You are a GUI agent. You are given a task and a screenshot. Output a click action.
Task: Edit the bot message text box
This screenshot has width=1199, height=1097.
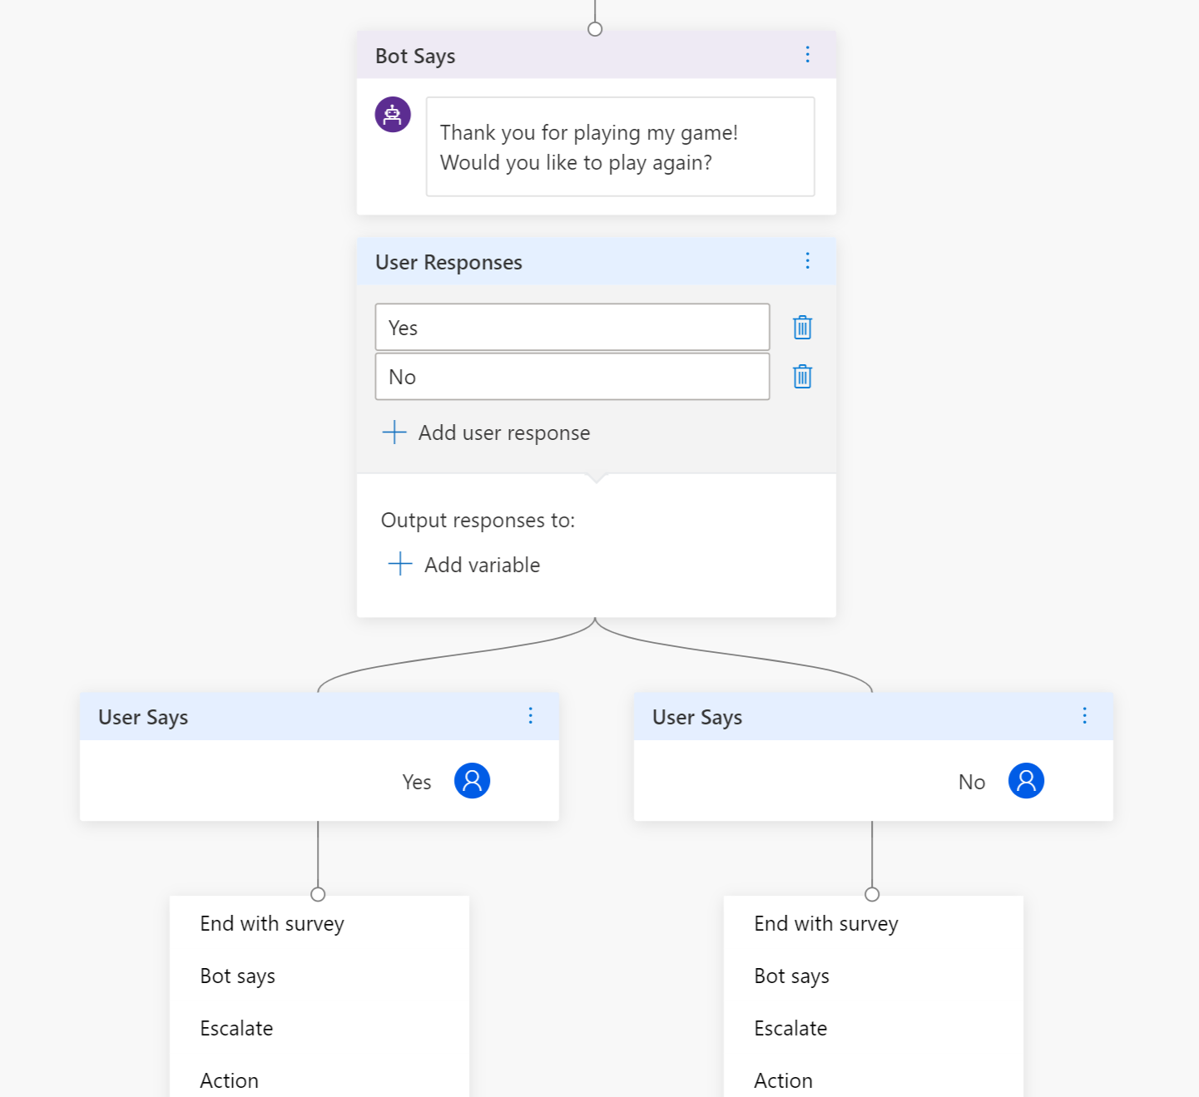pos(620,147)
